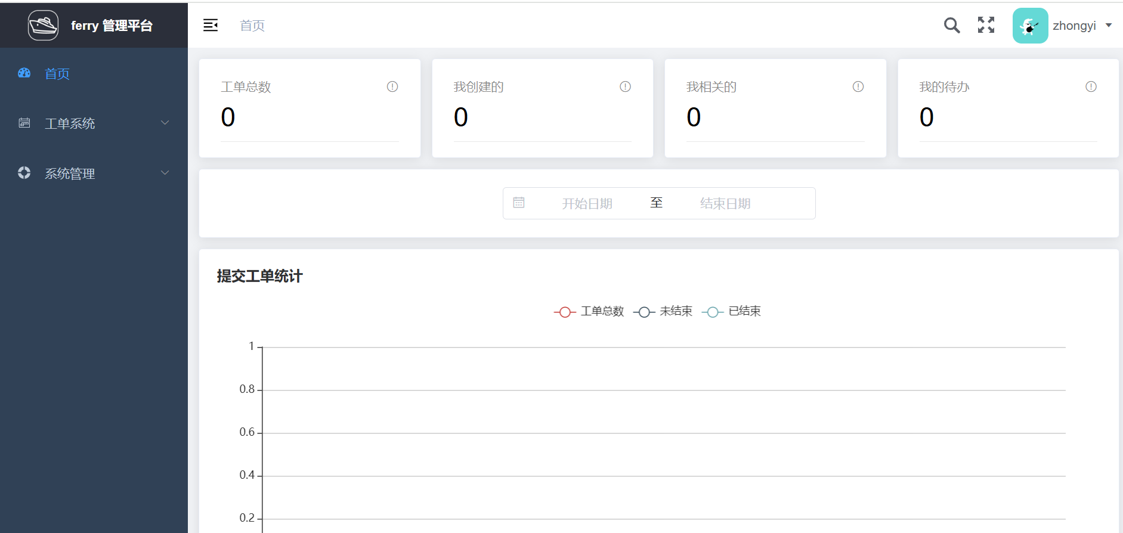Click info icon on 工单总数 card

pyautogui.click(x=392, y=87)
